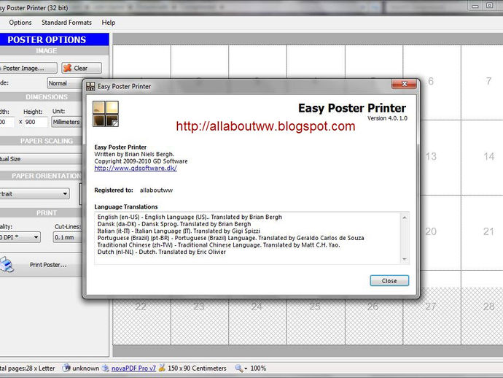
Task: Click the 150 x 90 Centimeters status text
Action: [197, 368]
